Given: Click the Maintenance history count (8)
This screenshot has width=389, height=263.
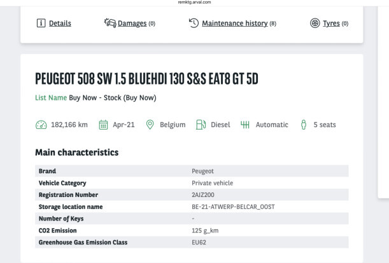Looking at the screenshot, I should 273,24.
